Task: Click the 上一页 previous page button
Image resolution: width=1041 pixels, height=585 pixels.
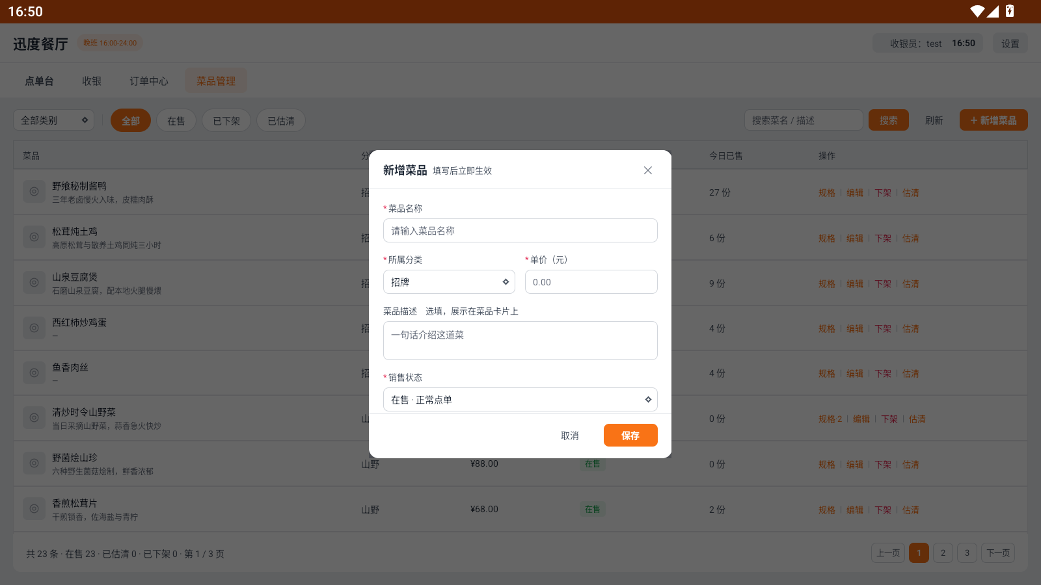Action: tap(888, 553)
